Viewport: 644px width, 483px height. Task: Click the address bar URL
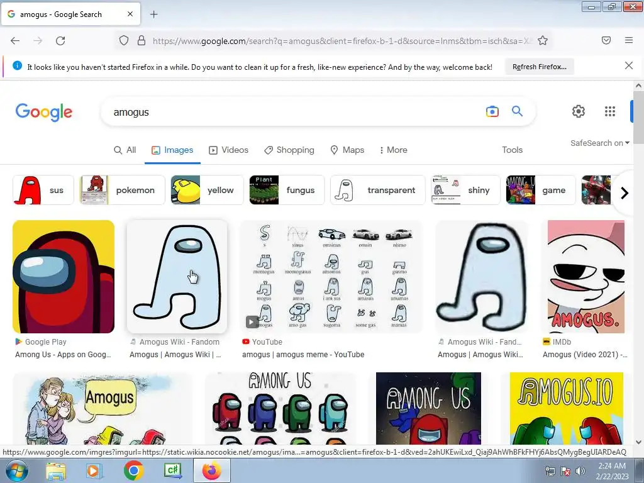341,41
